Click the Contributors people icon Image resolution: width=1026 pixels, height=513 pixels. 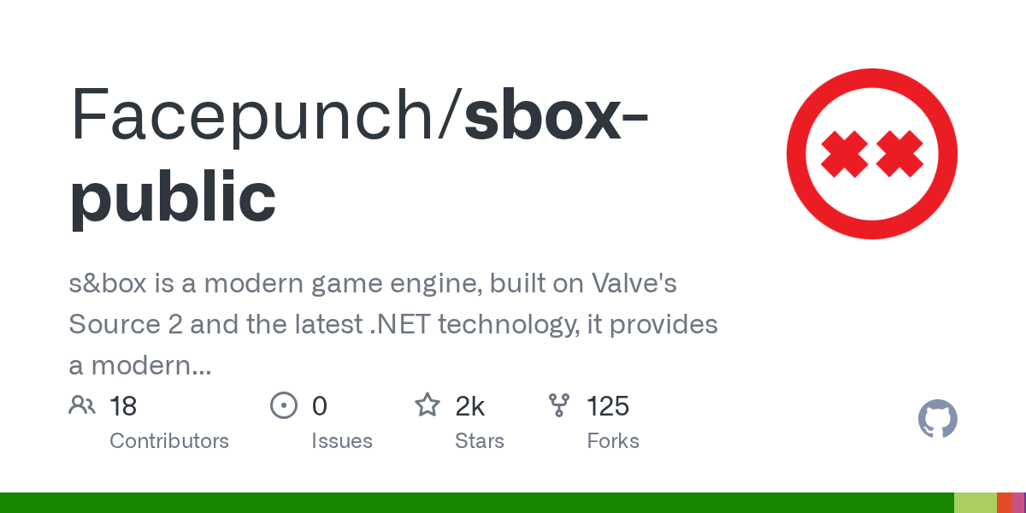pos(82,405)
